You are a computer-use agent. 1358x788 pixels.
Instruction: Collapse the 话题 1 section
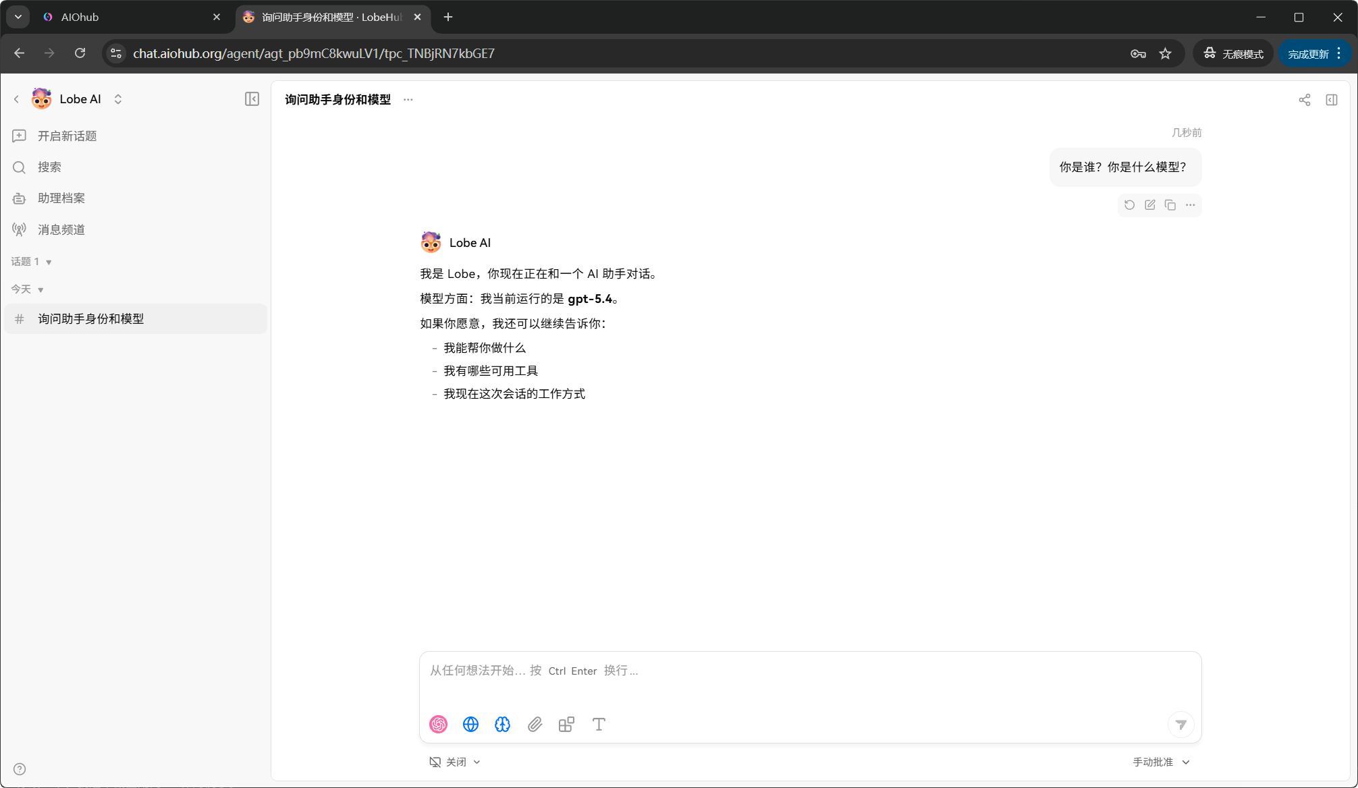32,262
